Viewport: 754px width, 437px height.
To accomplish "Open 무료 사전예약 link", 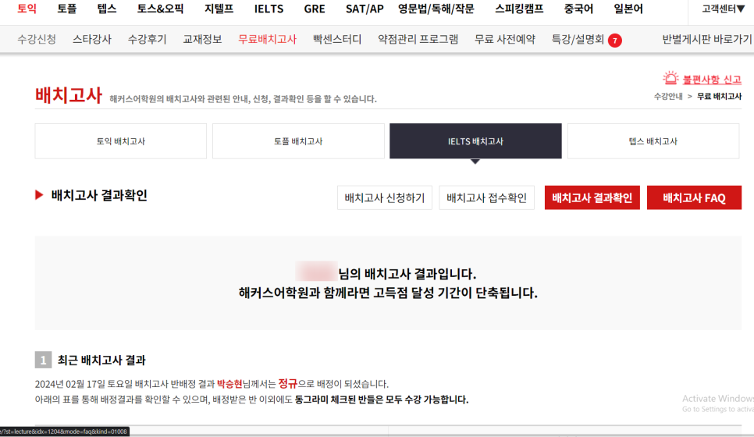I will coord(505,40).
